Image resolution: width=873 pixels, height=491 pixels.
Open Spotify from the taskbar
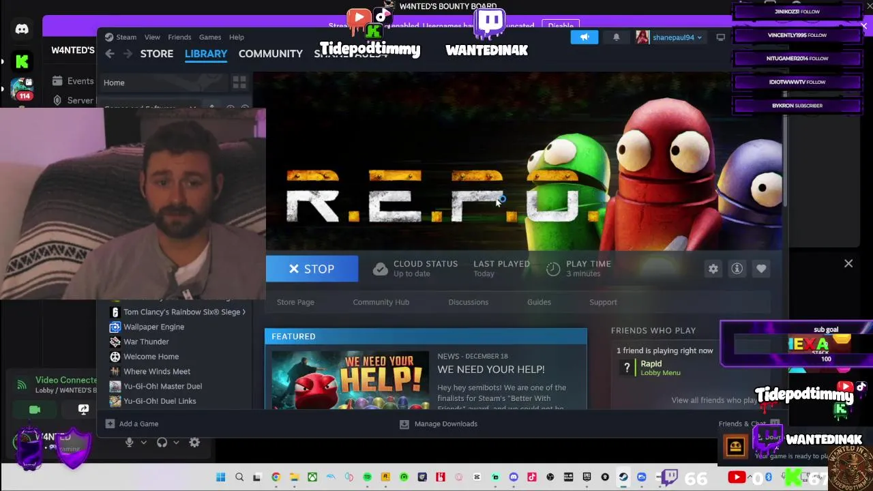coord(367,477)
